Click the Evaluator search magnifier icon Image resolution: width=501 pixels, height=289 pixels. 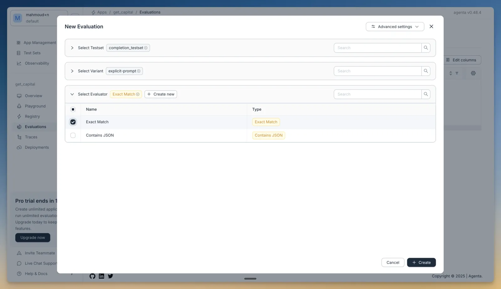[x=426, y=94]
